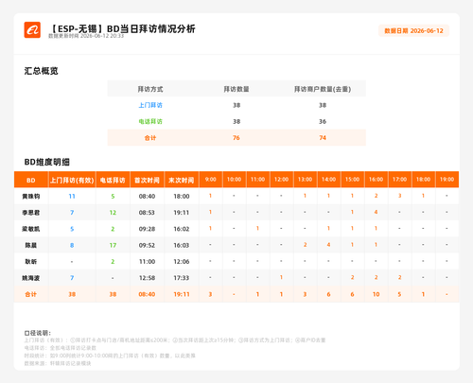Click the 9:00 hour column header
Image resolution: width=473 pixels, height=383 pixels.
[x=211, y=180]
